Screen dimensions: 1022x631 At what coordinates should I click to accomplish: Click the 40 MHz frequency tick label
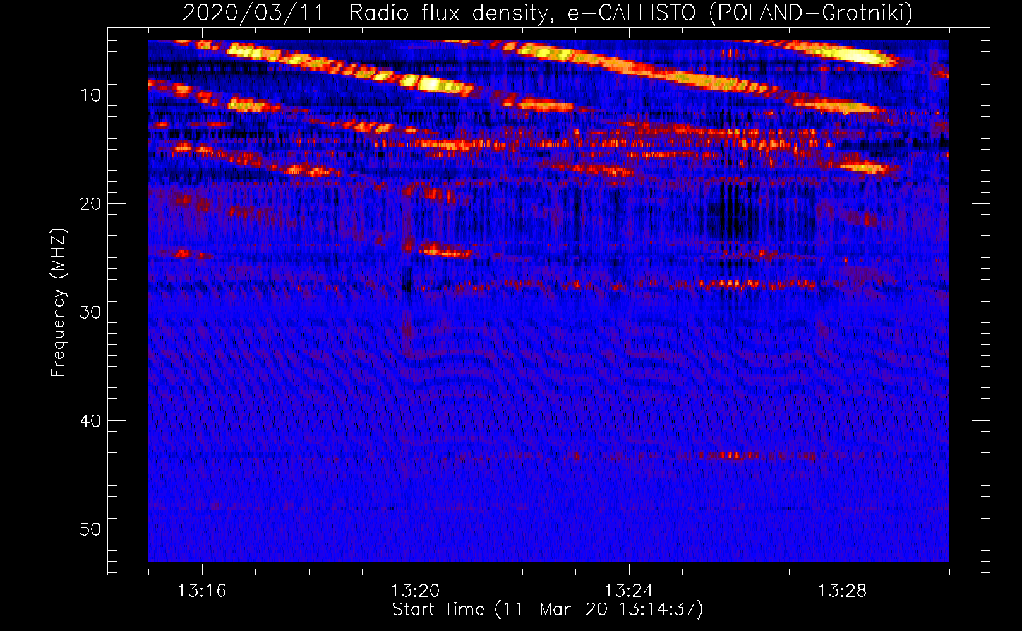90,421
